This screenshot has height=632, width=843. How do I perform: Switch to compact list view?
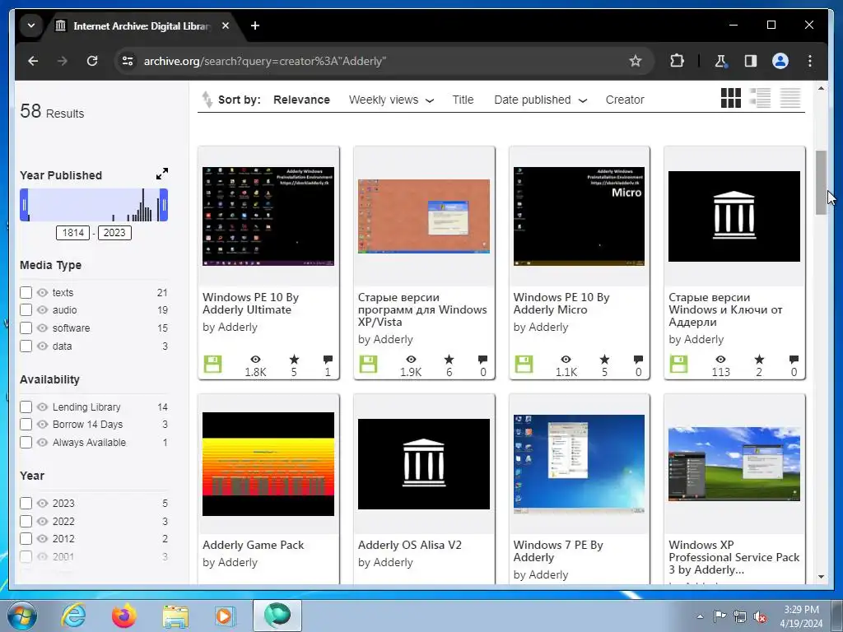pyautogui.click(x=790, y=99)
